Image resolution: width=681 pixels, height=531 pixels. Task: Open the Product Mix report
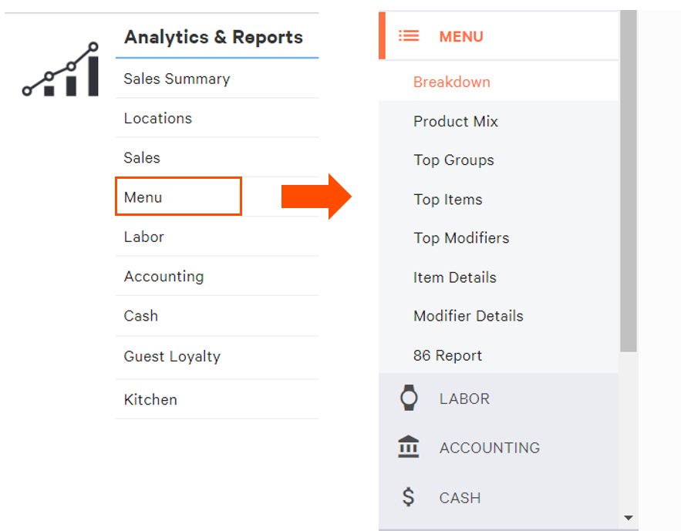click(455, 121)
